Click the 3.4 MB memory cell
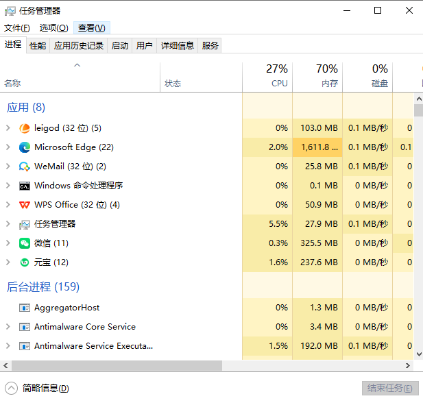This screenshot has width=423, height=405. point(317,327)
